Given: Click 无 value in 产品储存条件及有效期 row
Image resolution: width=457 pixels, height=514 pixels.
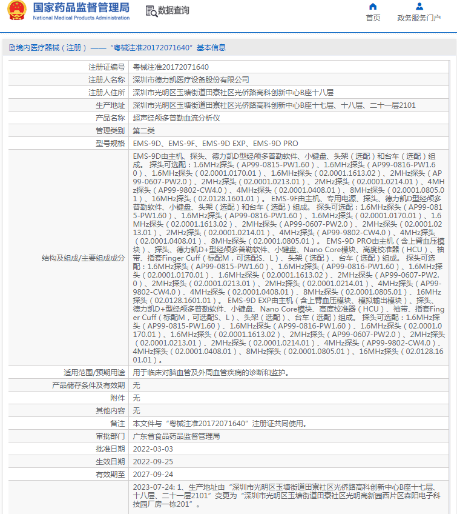Looking at the screenshot, I should tap(136, 385).
